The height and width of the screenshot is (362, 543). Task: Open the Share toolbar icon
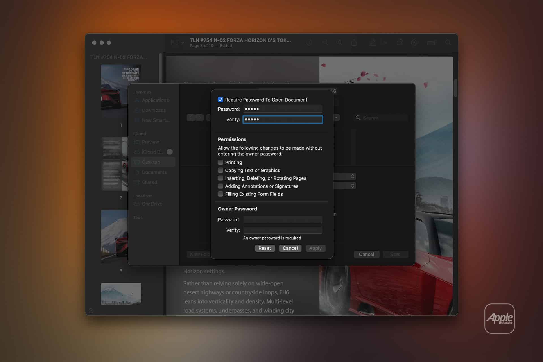click(x=354, y=43)
